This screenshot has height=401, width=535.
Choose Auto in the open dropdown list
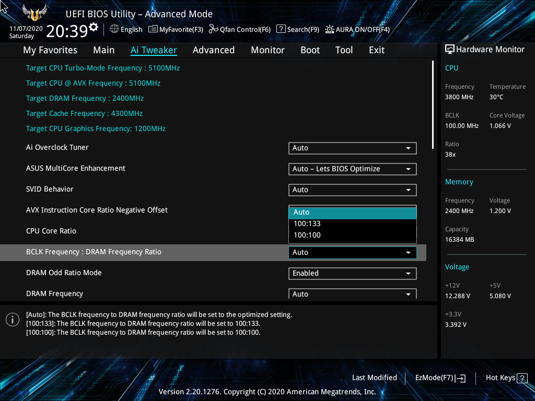point(353,213)
